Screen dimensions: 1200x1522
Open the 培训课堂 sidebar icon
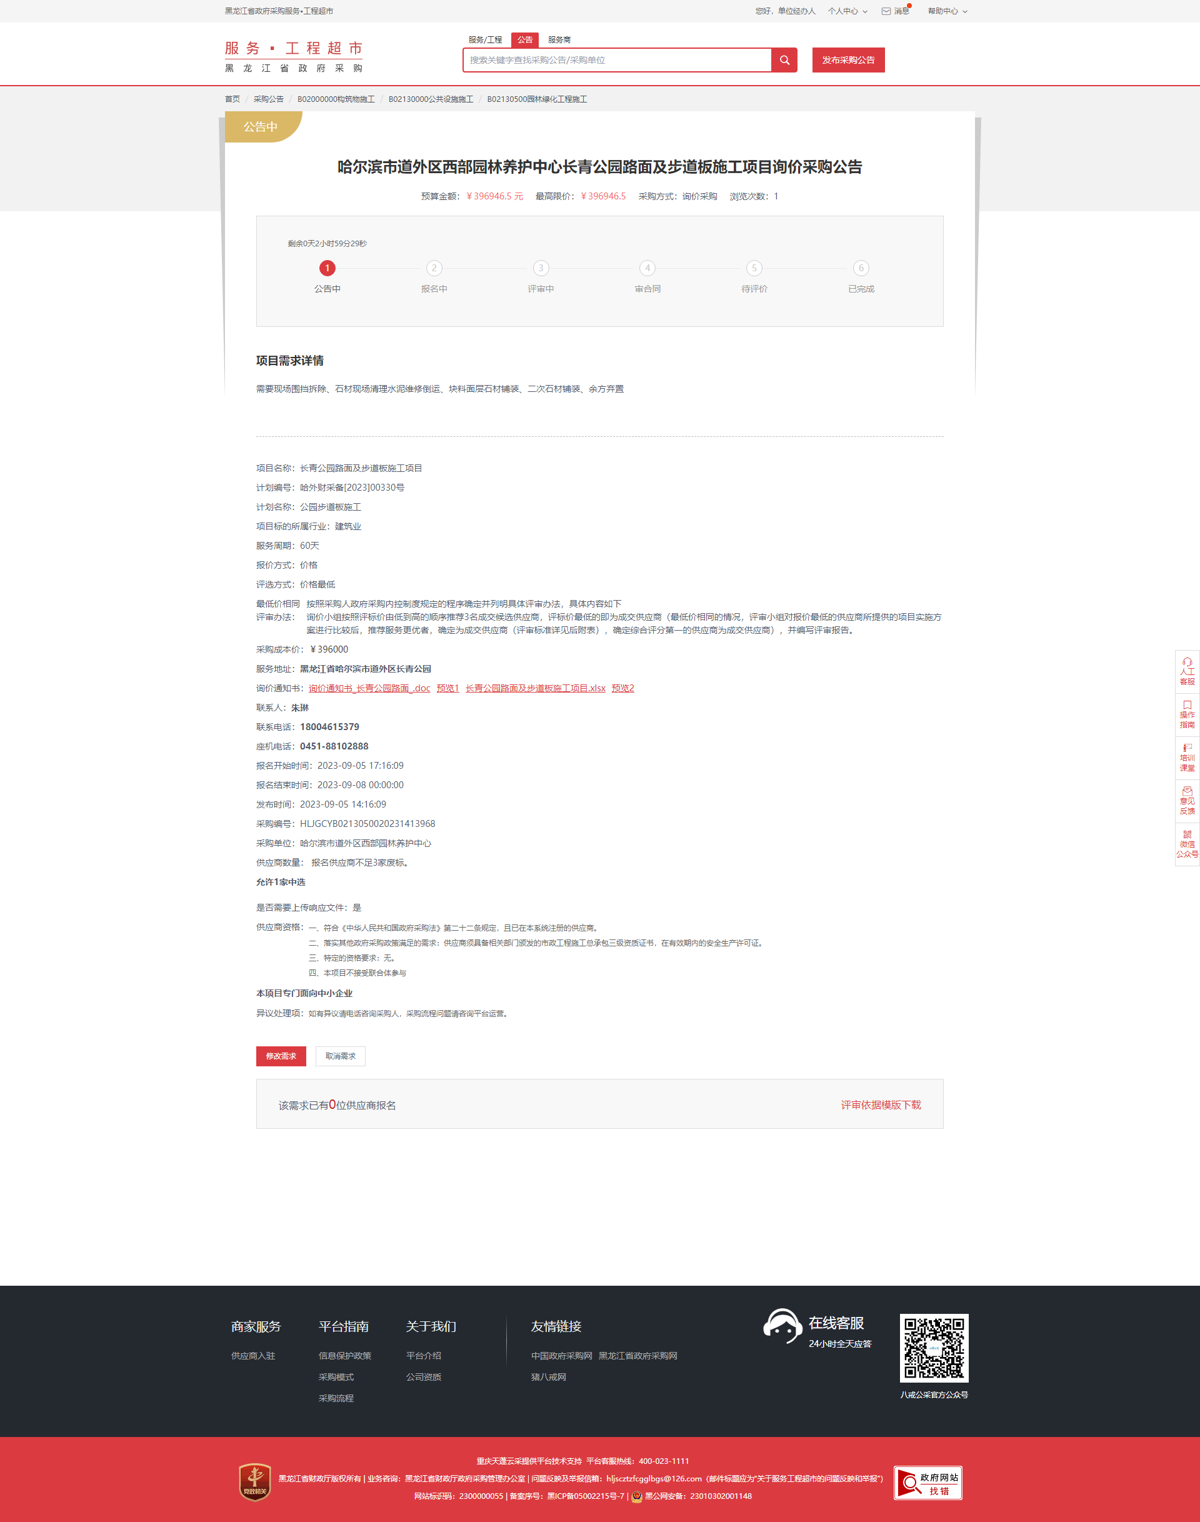[1187, 758]
